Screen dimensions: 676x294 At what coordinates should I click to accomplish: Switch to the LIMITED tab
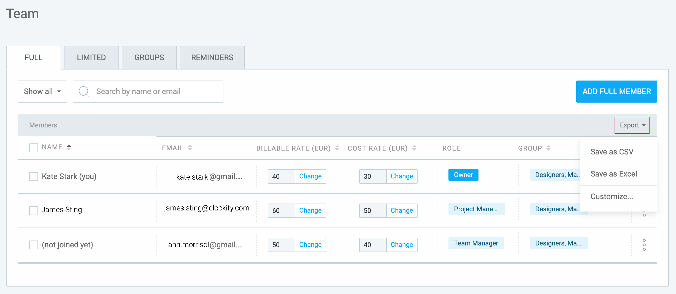[x=91, y=57]
